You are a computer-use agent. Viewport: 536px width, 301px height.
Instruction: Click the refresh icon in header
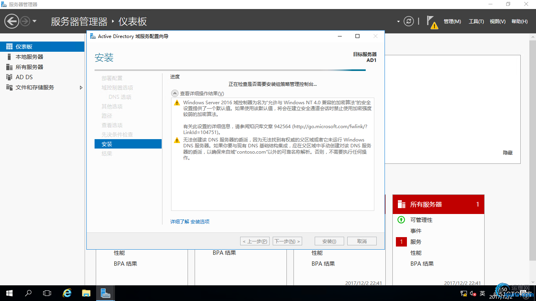coord(409,21)
